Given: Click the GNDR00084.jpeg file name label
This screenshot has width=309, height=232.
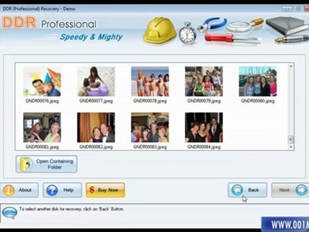Looking at the screenshot, I should pyautogui.click(x=204, y=147).
